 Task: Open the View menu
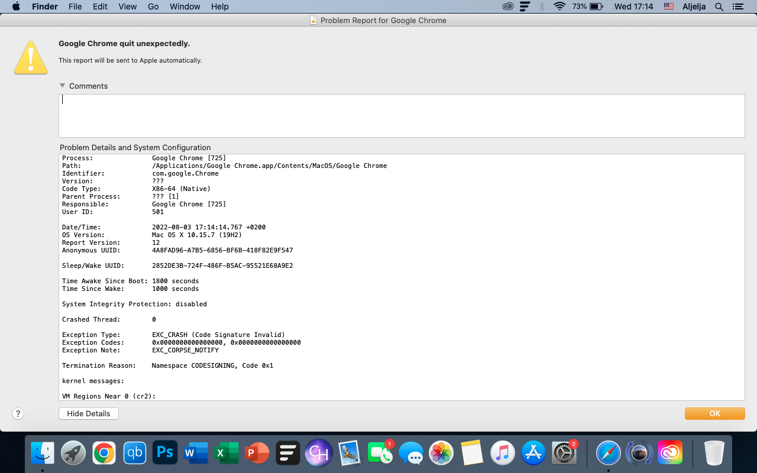click(x=128, y=7)
